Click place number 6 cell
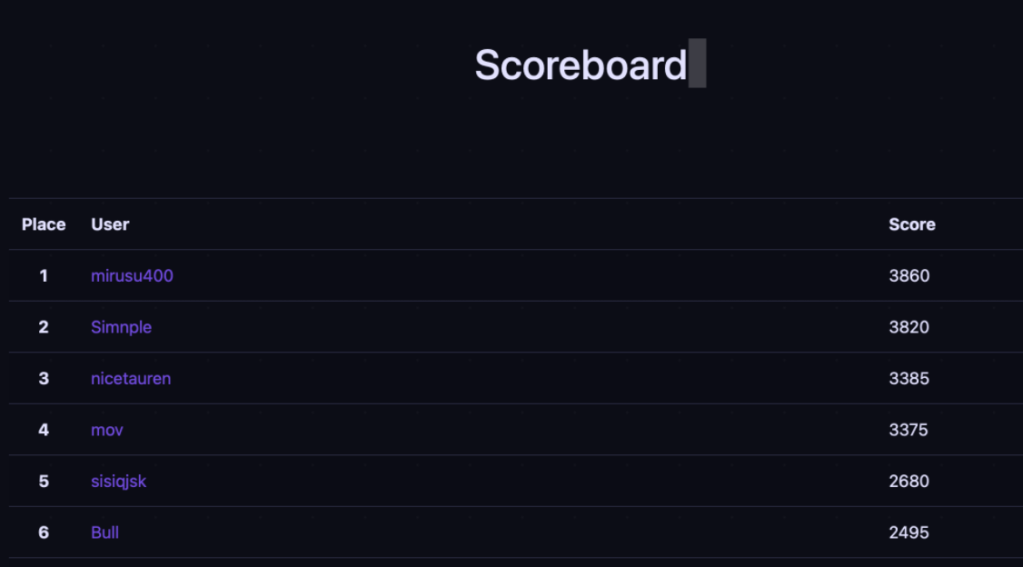This screenshot has width=1023, height=567. [x=44, y=532]
